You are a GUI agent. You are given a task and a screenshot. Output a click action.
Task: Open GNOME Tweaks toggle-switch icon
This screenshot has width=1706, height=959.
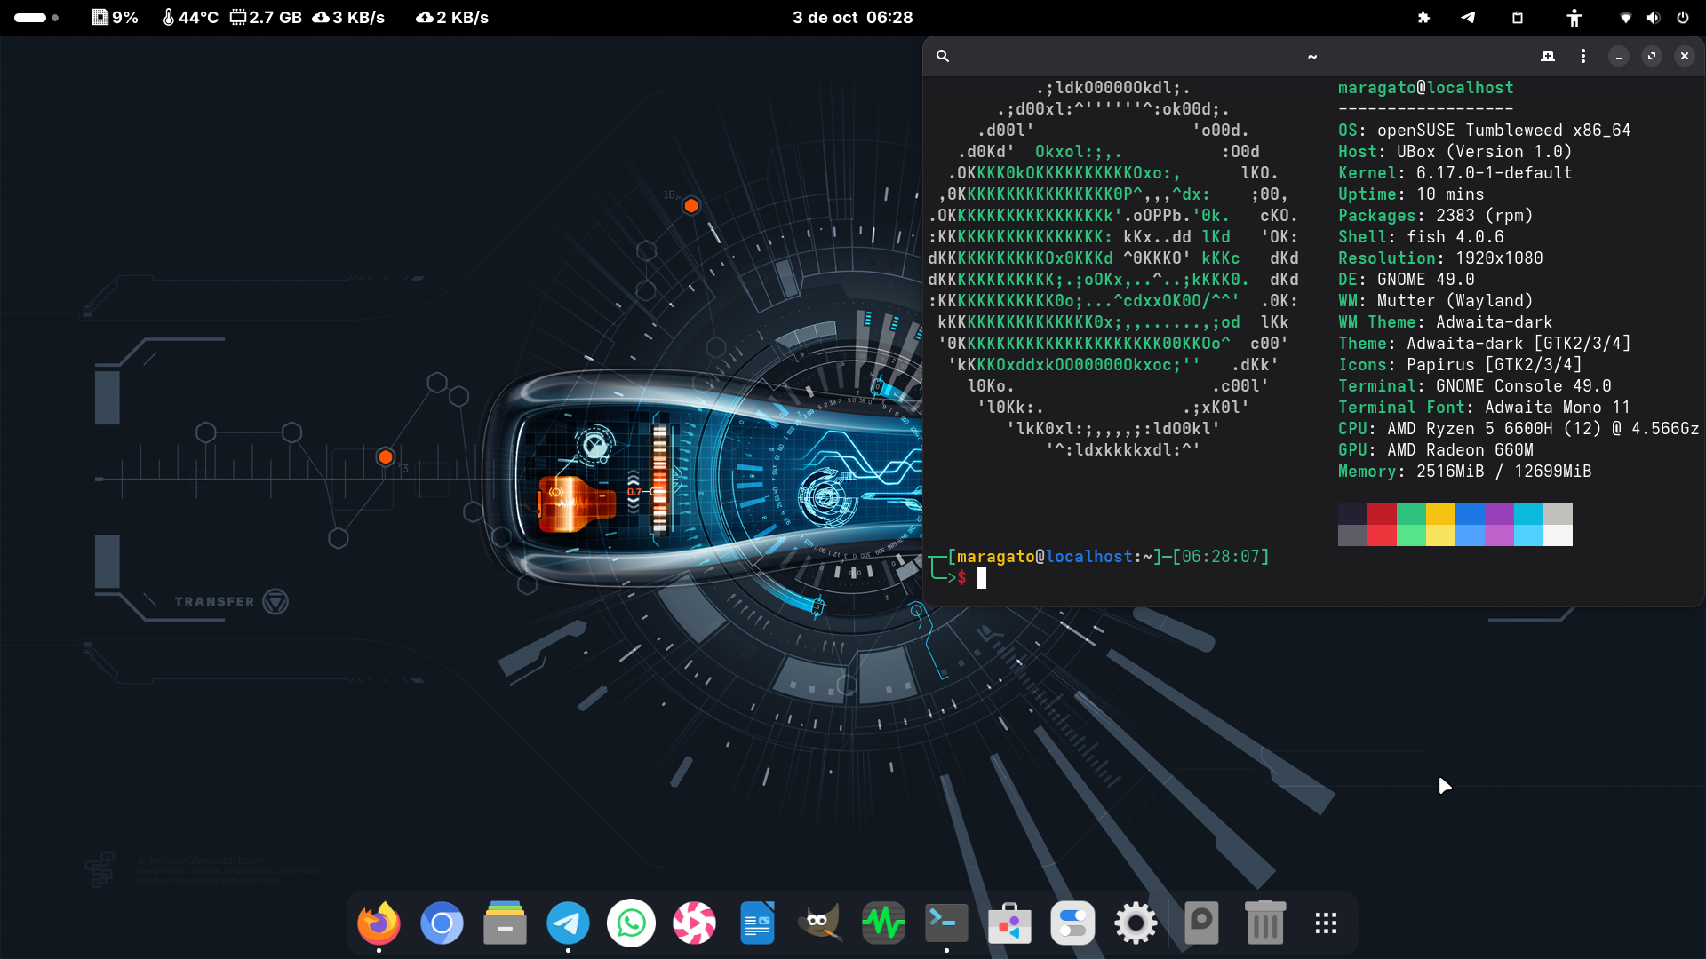point(1072,923)
